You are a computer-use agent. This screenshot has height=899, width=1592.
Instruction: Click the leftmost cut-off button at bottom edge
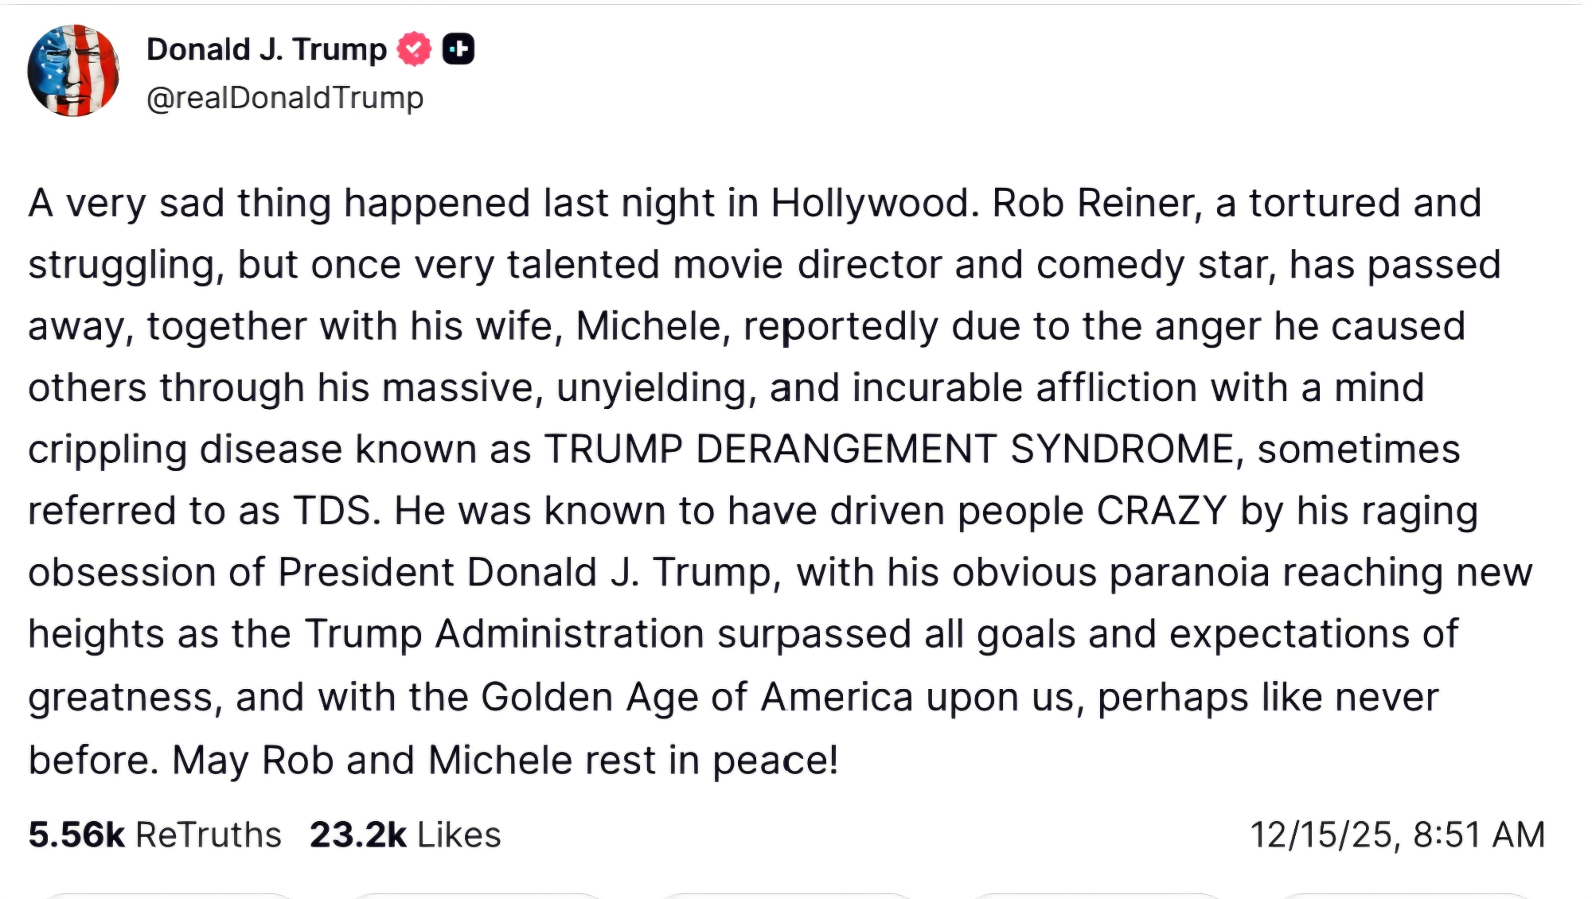point(169,895)
